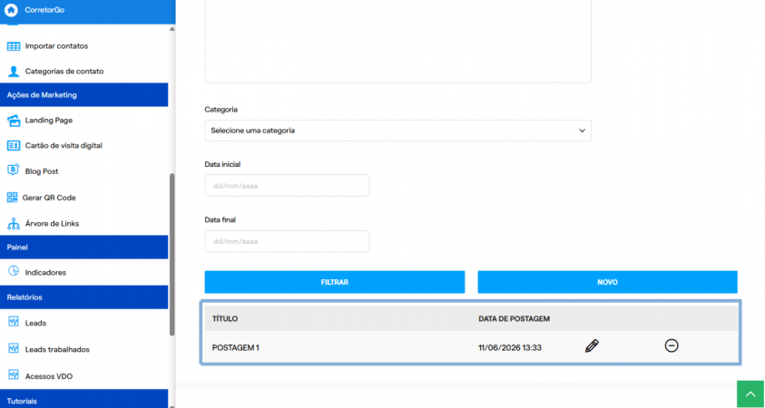The width and height of the screenshot is (765, 408).
Task: Click the sidebar scroll down arrow
Action: point(172,404)
